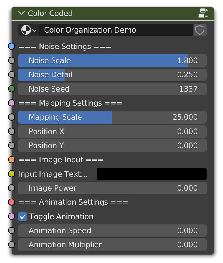Toggle the fake user shield icon
Viewport: 223px width, 263px height.
pos(200,30)
